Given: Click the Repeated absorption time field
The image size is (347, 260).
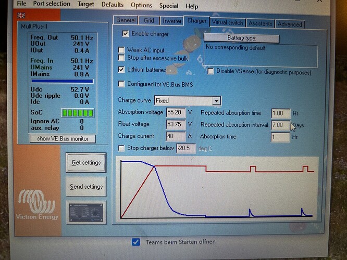Looking at the screenshot, I should pos(281,113).
